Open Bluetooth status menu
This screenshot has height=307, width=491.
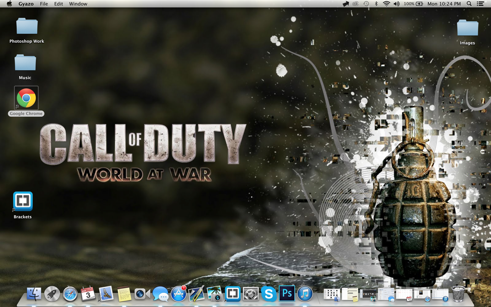pyautogui.click(x=376, y=4)
